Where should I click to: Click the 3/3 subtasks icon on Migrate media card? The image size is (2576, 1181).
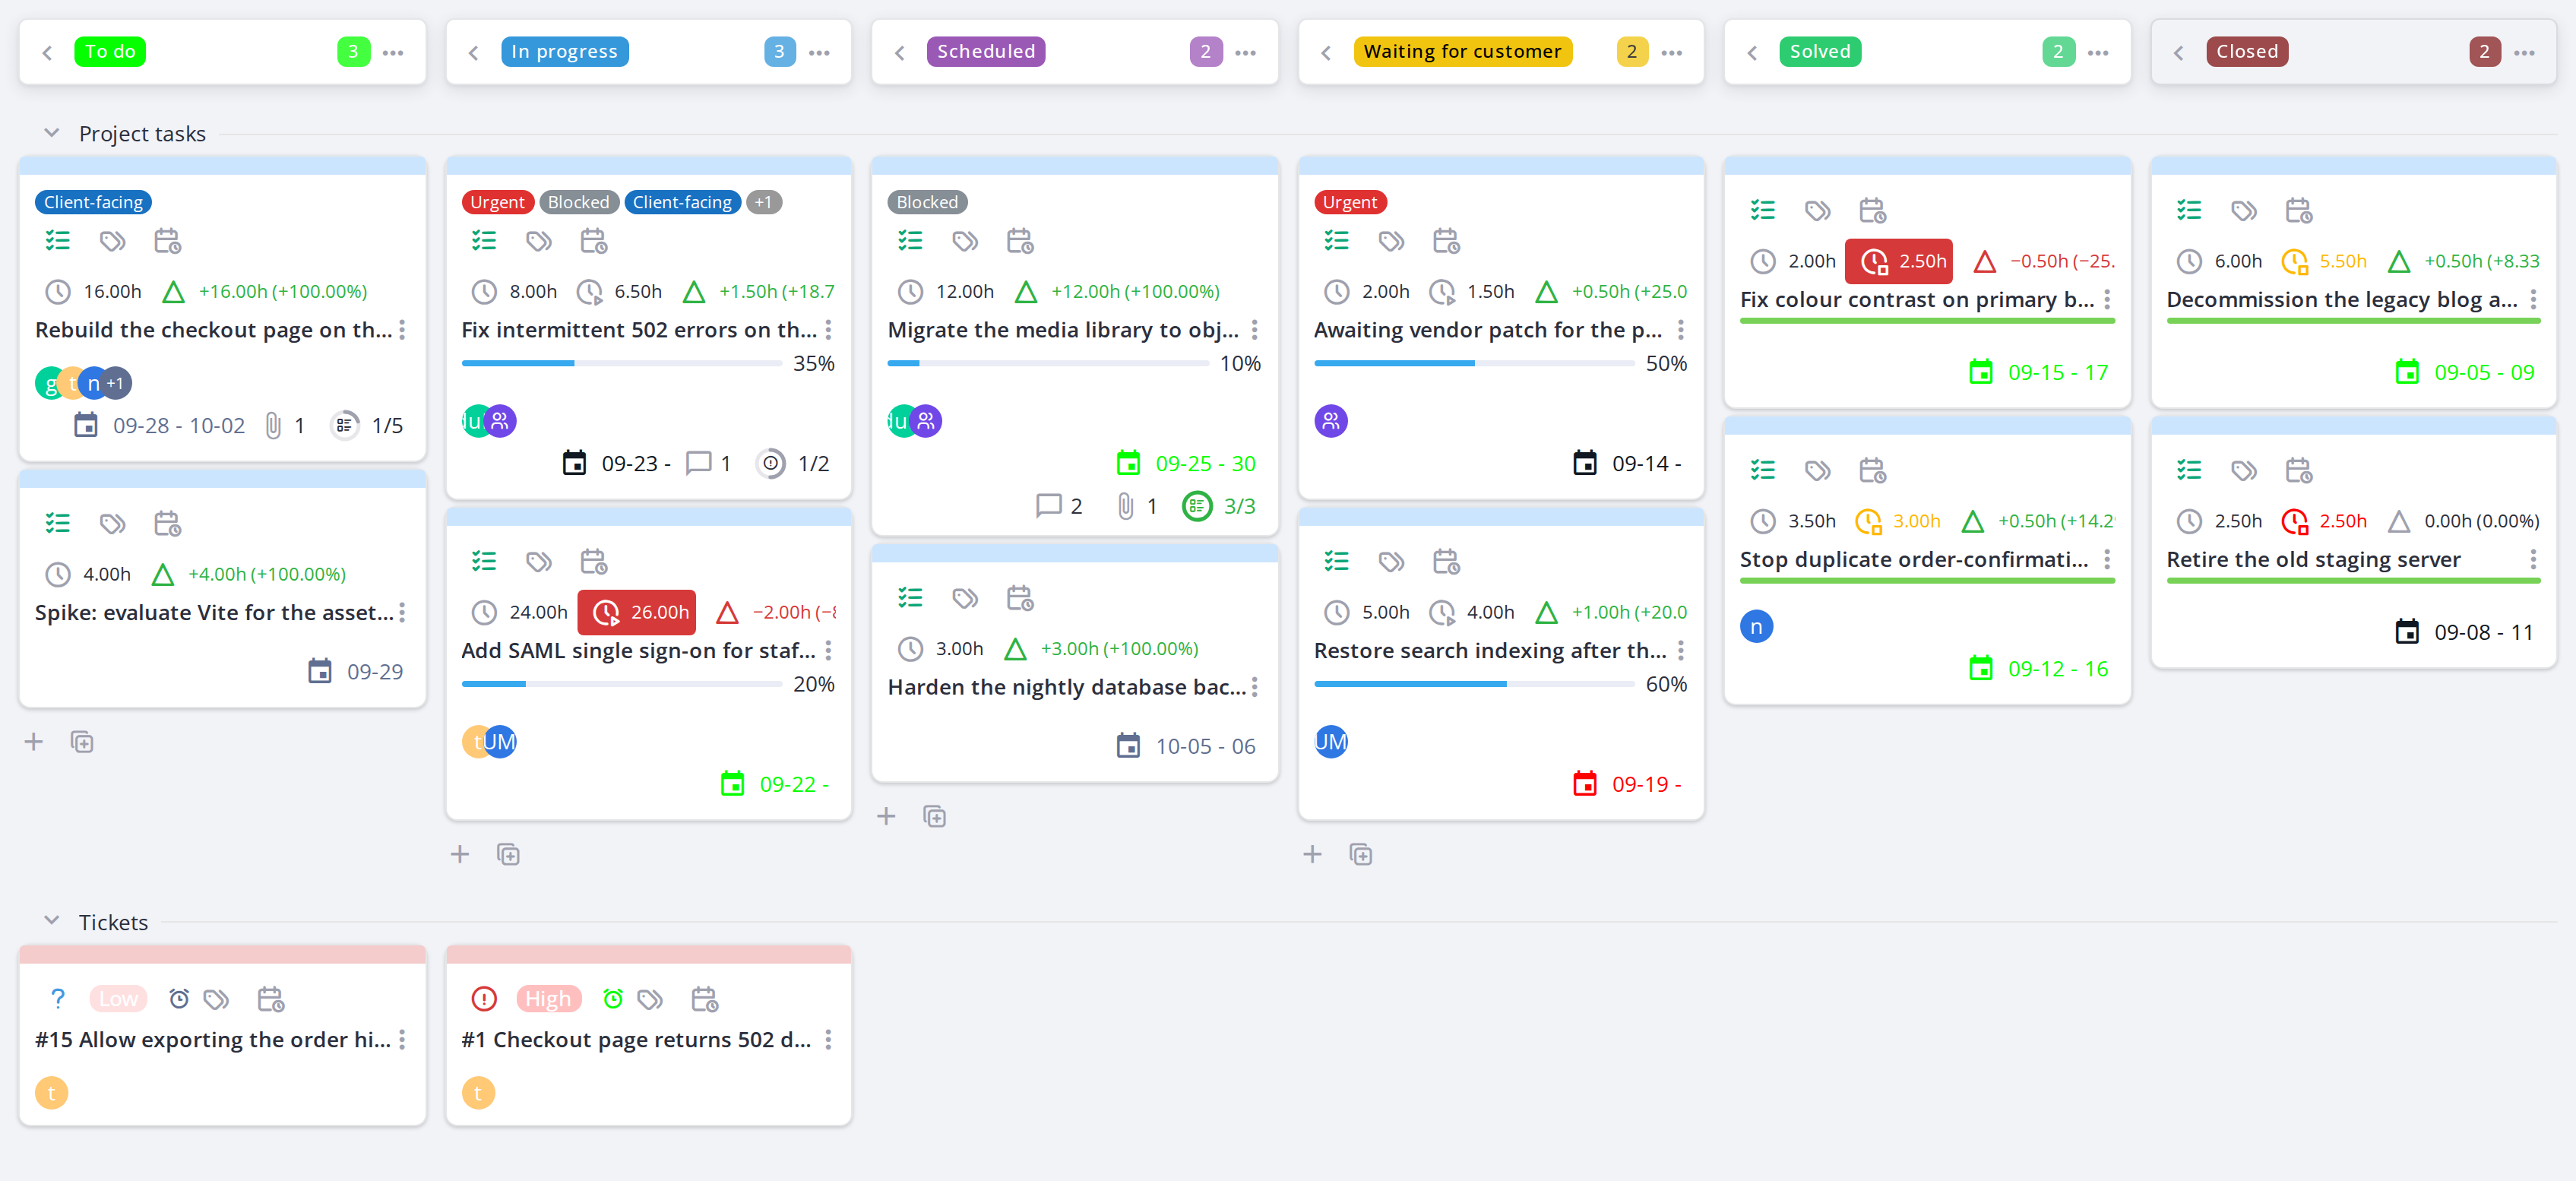(x=1196, y=506)
